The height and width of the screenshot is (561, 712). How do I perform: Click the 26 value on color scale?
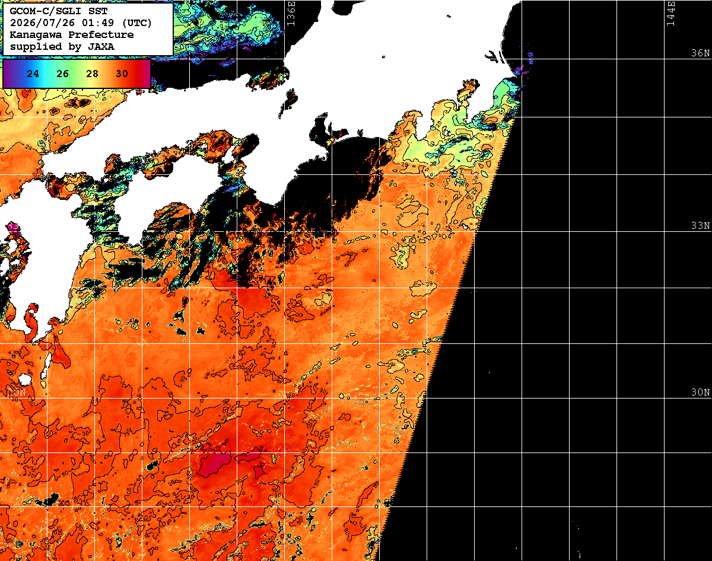pyautogui.click(x=63, y=74)
